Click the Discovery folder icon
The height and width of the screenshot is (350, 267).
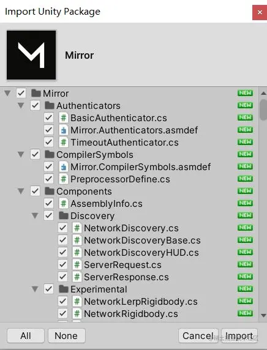click(x=64, y=215)
